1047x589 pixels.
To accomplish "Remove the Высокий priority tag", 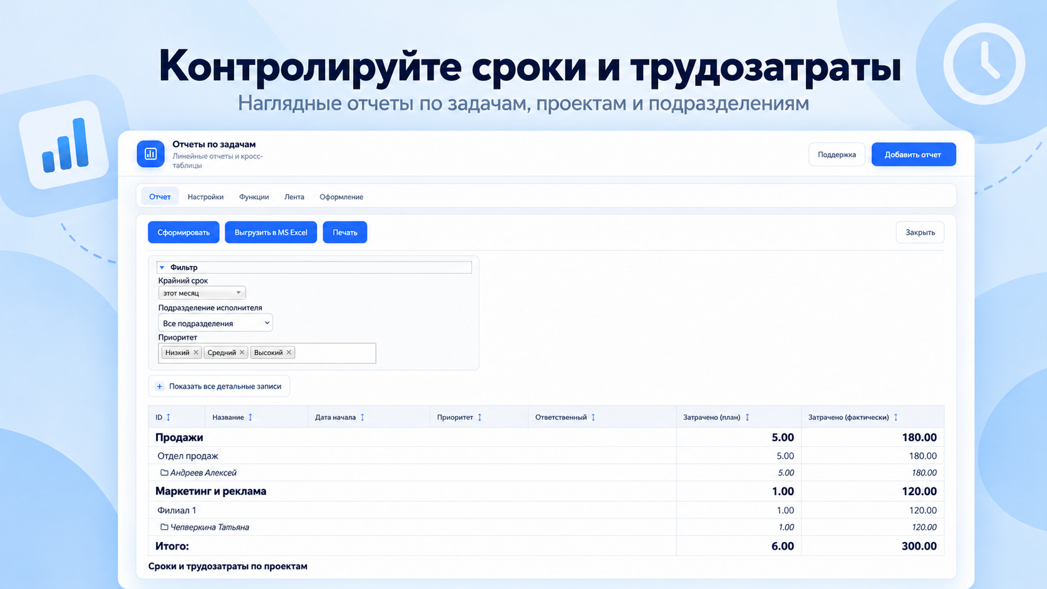I will [x=289, y=352].
